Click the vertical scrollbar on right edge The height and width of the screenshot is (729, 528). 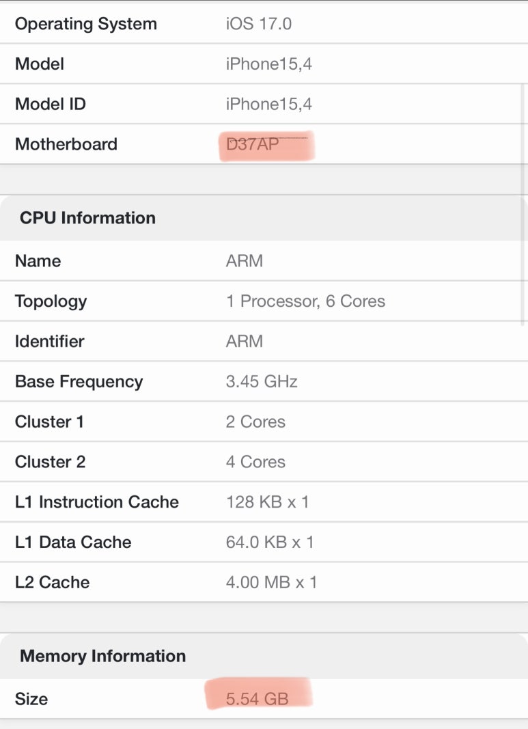point(523,204)
